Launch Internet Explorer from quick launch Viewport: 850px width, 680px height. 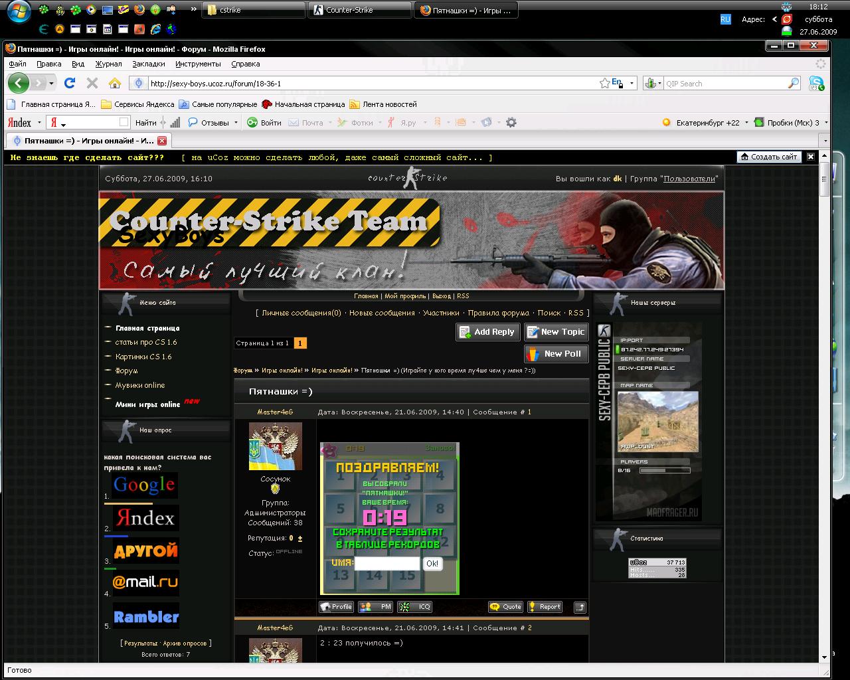coord(155,29)
